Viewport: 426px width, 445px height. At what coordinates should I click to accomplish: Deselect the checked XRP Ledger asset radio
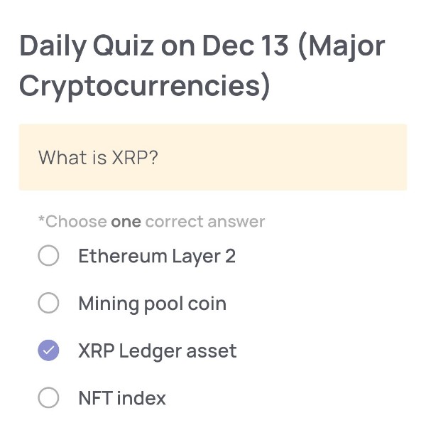(48, 350)
